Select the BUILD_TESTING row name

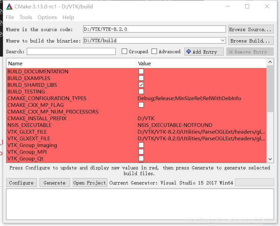coord(26,91)
